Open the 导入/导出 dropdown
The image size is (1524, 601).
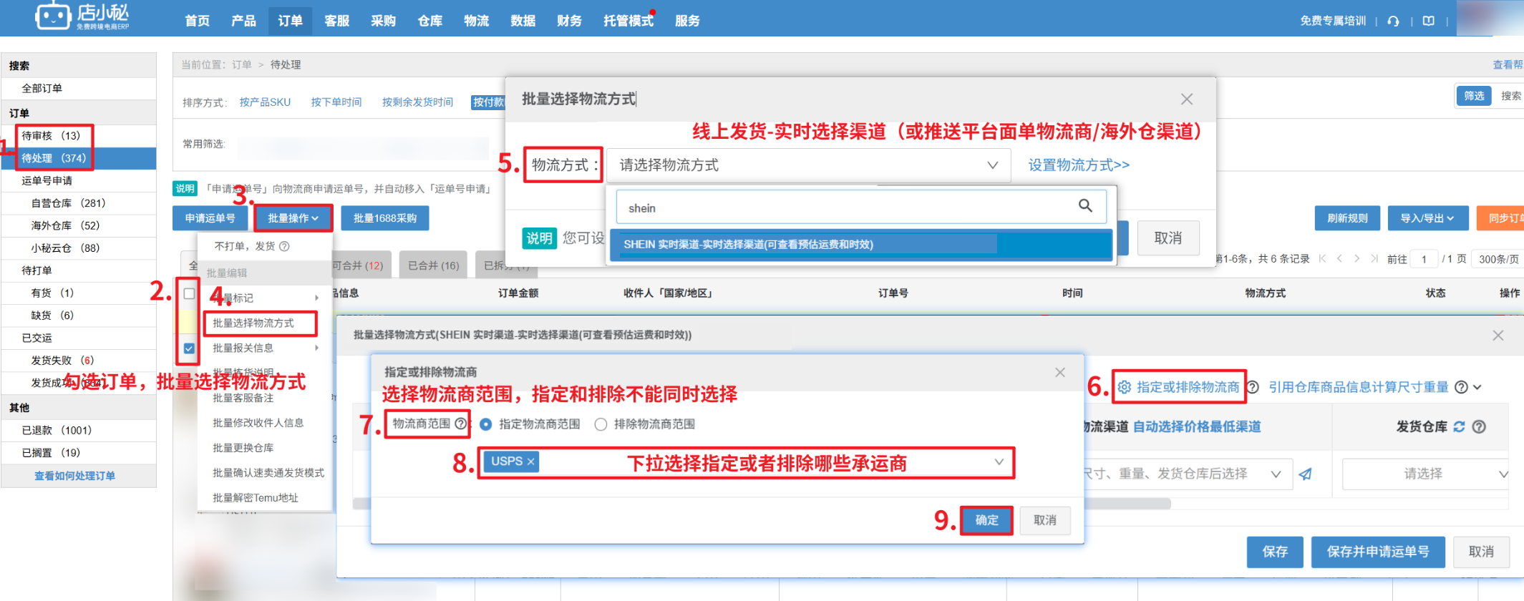click(x=1427, y=218)
